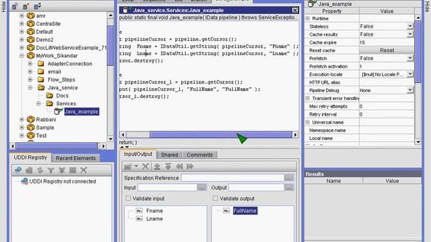Click the UDDI toolbar filter funnel icon
431x242 pixels.
click(51, 170)
